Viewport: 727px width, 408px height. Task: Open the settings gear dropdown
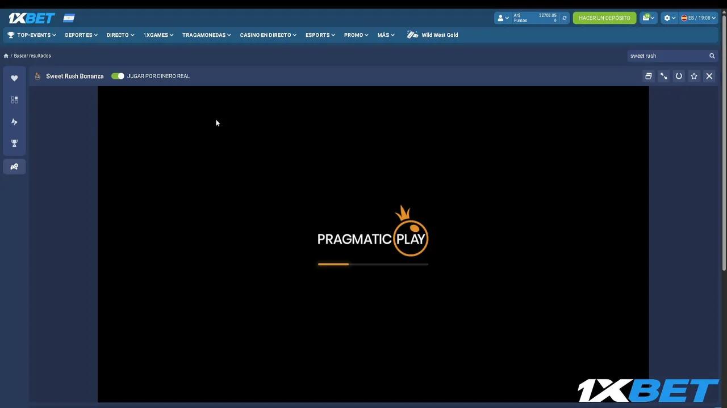(670, 18)
